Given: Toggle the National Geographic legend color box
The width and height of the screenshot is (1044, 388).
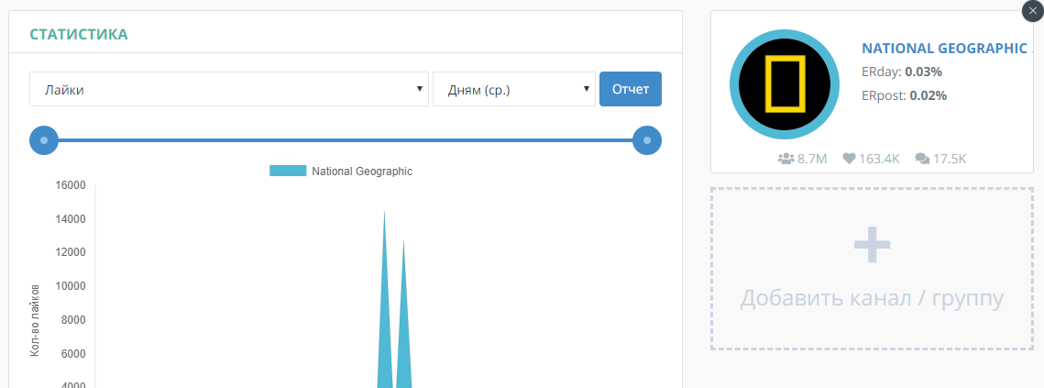Looking at the screenshot, I should tap(288, 171).
